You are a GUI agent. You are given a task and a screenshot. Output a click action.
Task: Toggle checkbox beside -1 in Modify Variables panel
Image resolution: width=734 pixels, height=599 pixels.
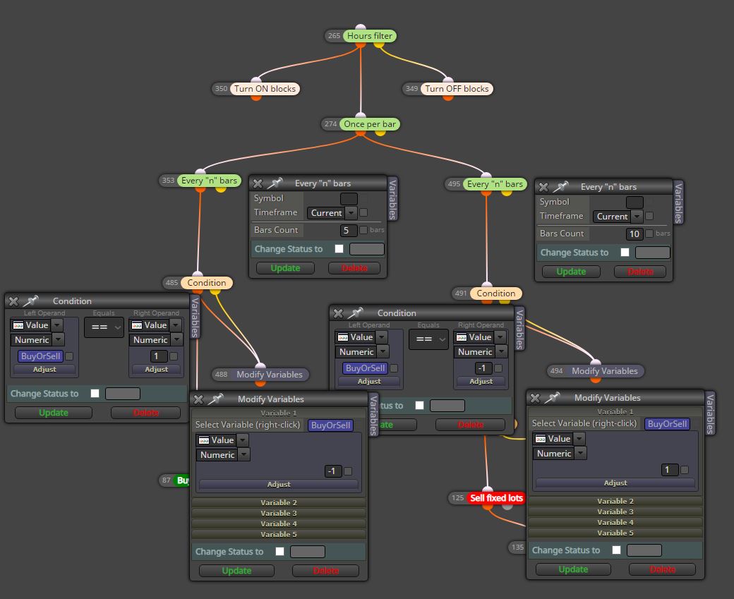pos(348,471)
